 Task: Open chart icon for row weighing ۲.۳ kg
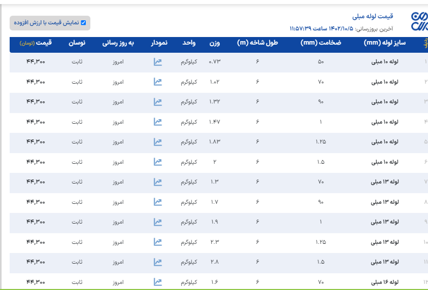[x=158, y=242]
